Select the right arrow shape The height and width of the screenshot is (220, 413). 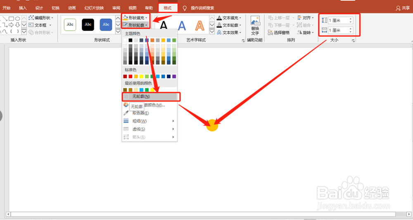coord(11,25)
